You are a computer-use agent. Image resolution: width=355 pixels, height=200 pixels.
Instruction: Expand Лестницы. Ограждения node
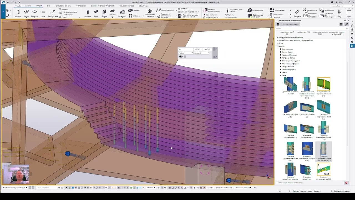pyautogui.click(x=281, y=61)
